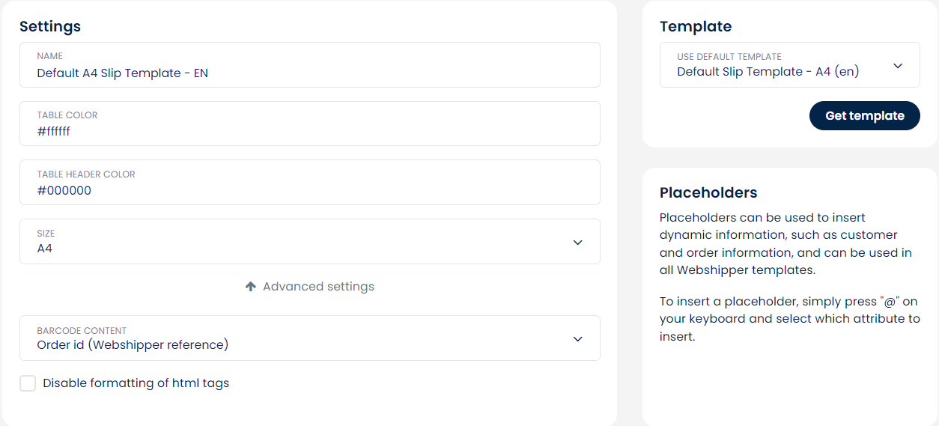Viewport: 939px width, 426px height.
Task: Click the 'Default A4 Slip Template - EN' text
Action: (x=123, y=73)
